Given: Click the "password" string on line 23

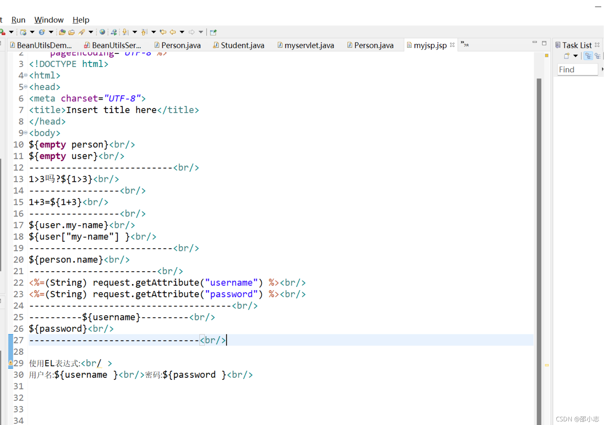Looking at the screenshot, I should coord(231,294).
